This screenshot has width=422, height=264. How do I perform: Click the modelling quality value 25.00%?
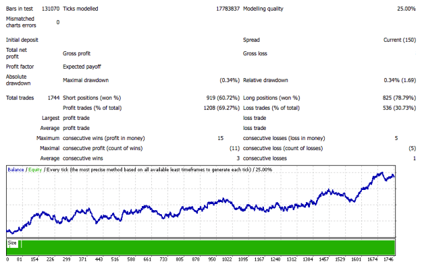point(406,9)
